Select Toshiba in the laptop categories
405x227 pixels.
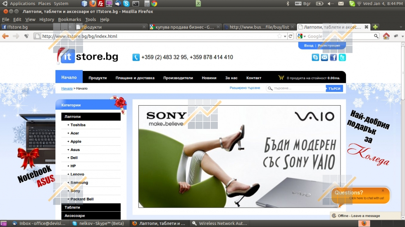pyautogui.click(x=78, y=125)
